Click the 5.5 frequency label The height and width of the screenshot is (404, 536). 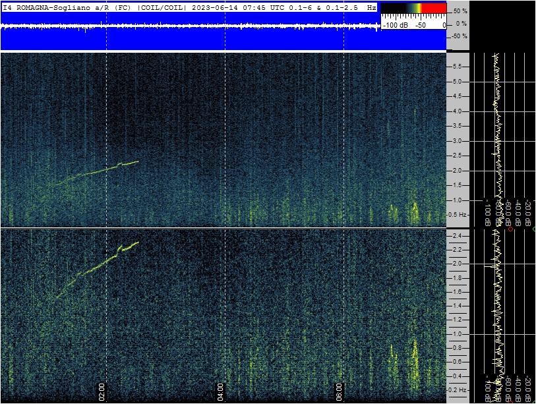tap(457, 67)
